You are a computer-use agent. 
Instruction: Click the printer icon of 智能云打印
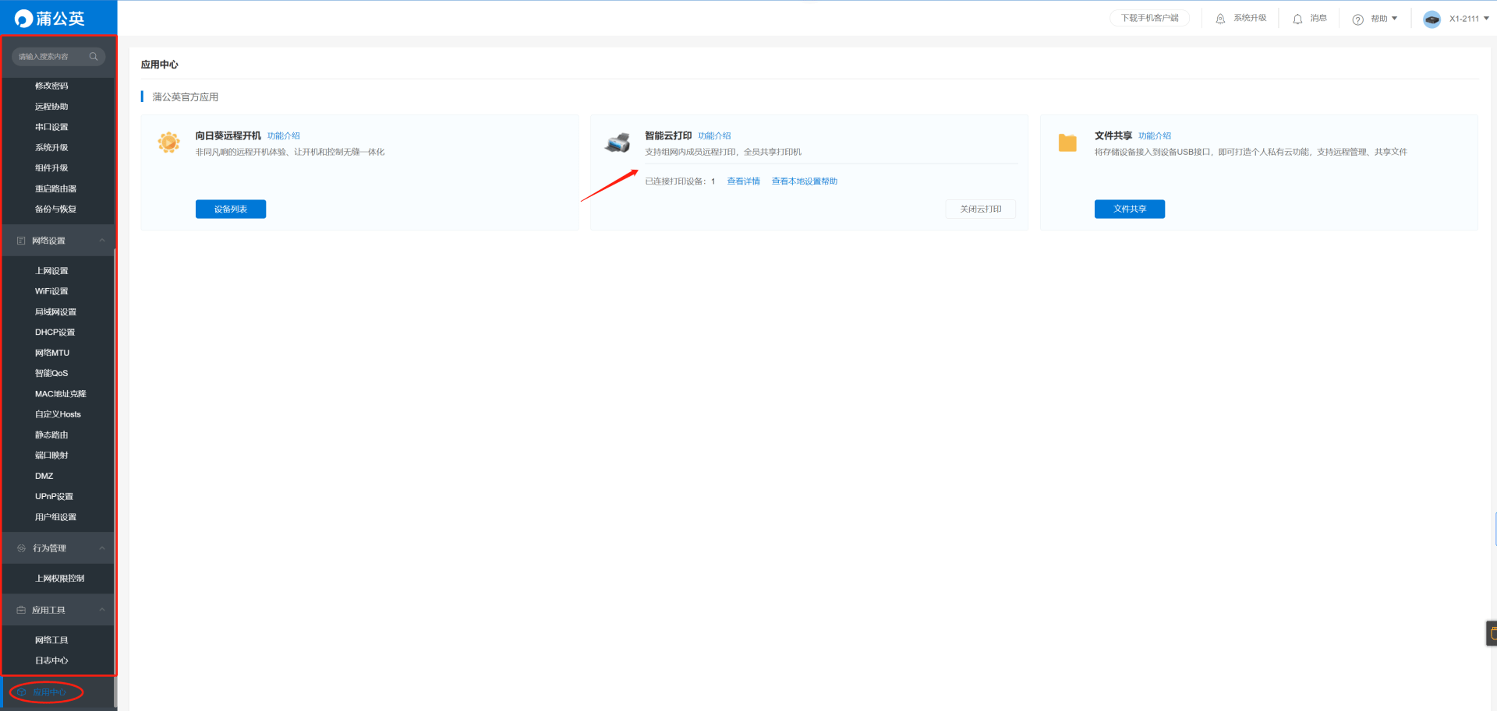pyautogui.click(x=618, y=143)
